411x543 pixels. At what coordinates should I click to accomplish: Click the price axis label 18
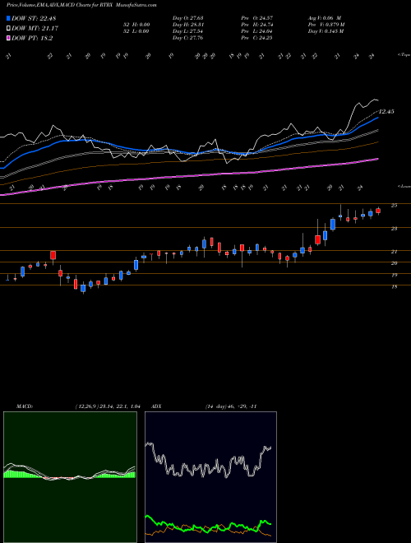coord(394,287)
